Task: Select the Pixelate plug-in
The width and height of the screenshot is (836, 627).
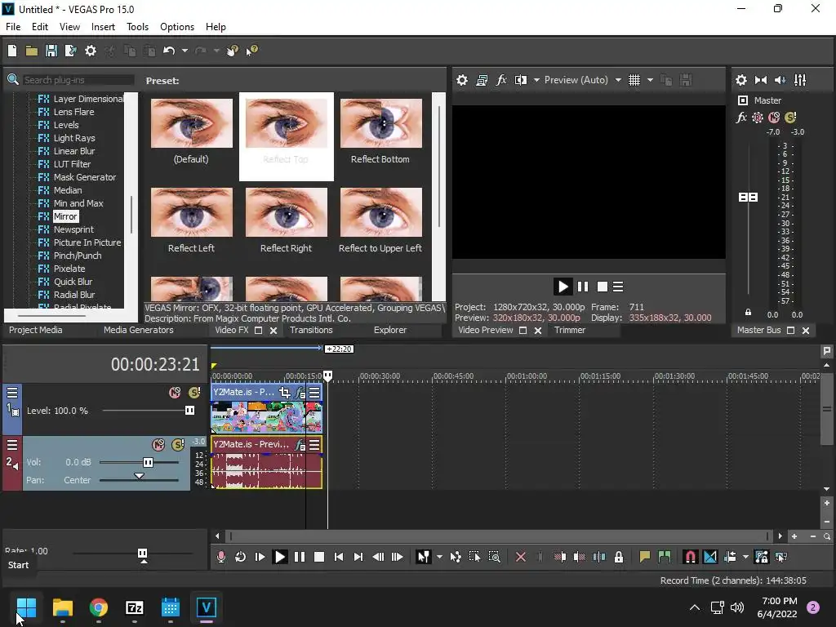Action: tap(69, 269)
